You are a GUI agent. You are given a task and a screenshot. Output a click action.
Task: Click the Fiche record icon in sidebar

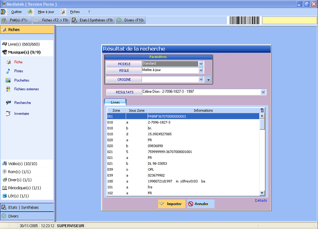click(x=8, y=62)
